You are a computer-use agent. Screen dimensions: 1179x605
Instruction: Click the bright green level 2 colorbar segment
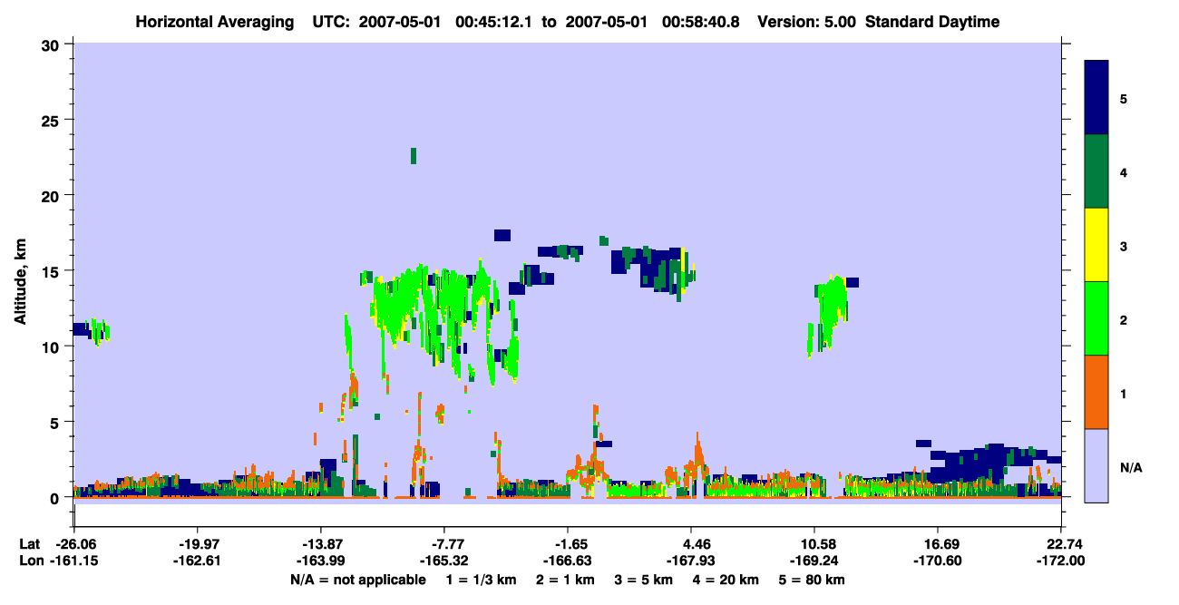pyautogui.click(x=1096, y=318)
